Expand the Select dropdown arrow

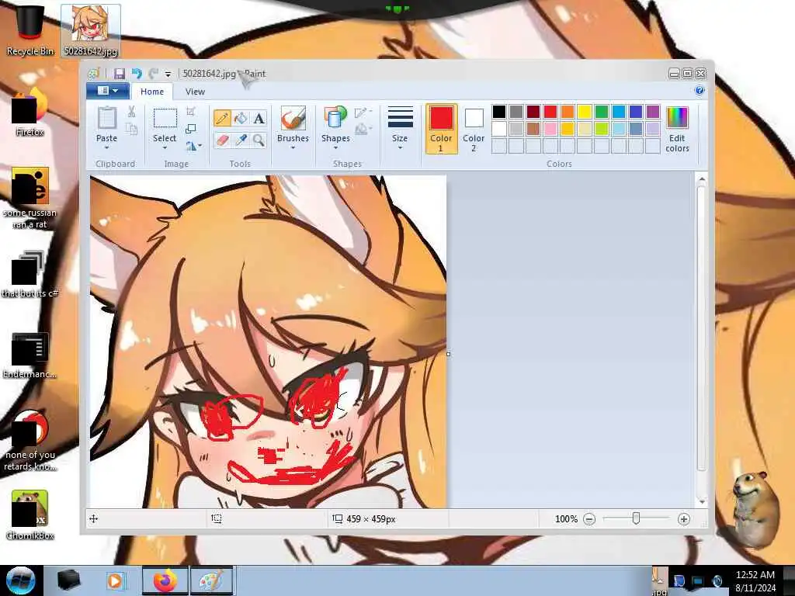point(165,147)
